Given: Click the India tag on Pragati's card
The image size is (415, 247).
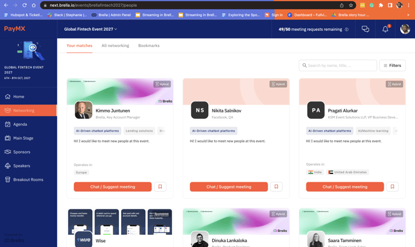Looking at the screenshot, I should point(315,172).
